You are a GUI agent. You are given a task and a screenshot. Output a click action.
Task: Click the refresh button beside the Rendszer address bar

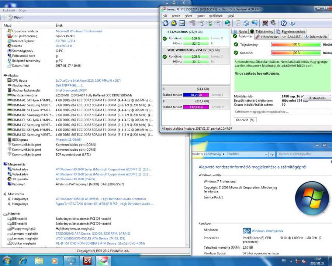pos(272,154)
